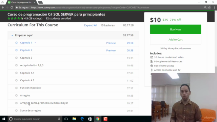Click the 19 Lectures count
This screenshot has width=217, height=122.
(x=107, y=25)
